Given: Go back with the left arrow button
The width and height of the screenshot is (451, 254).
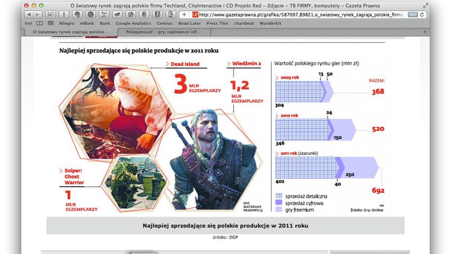Looking at the screenshot, I should click(x=29, y=14).
